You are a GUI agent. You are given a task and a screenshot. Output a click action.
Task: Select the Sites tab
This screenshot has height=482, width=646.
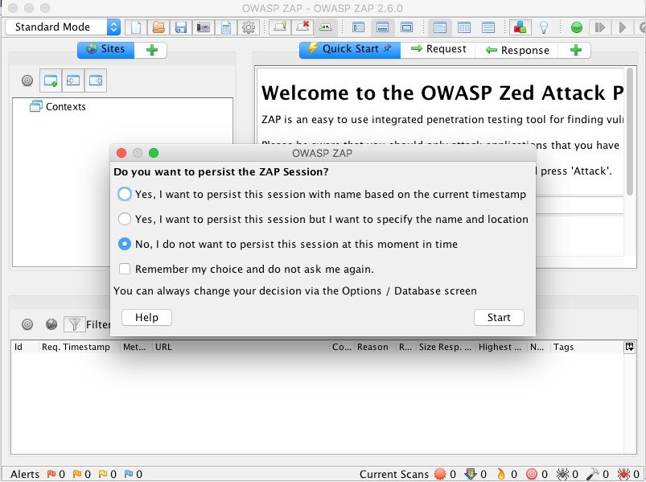pyautogui.click(x=105, y=49)
